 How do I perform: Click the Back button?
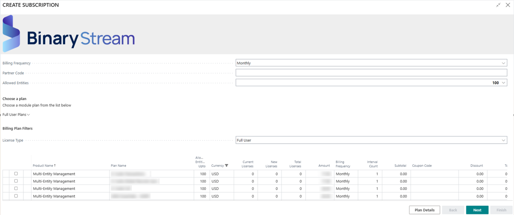pos(453,210)
